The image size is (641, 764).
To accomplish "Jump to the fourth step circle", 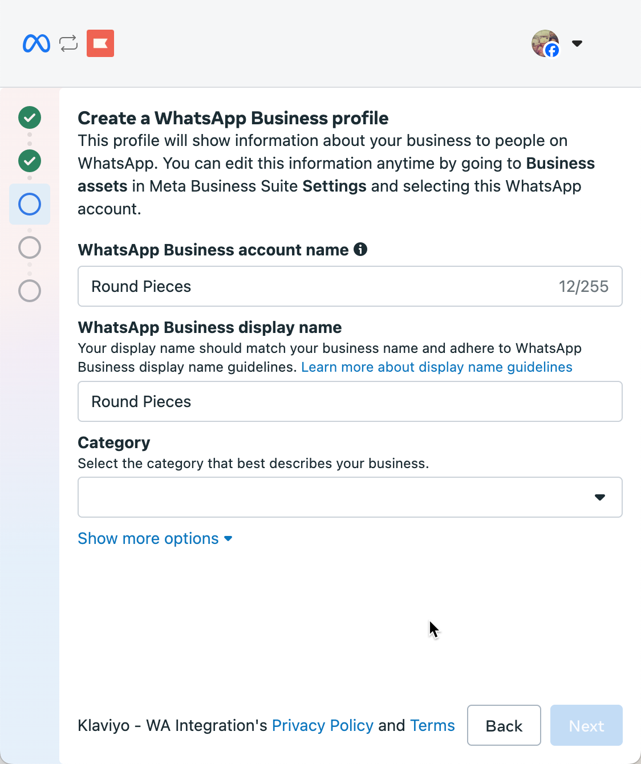I will click(x=30, y=247).
